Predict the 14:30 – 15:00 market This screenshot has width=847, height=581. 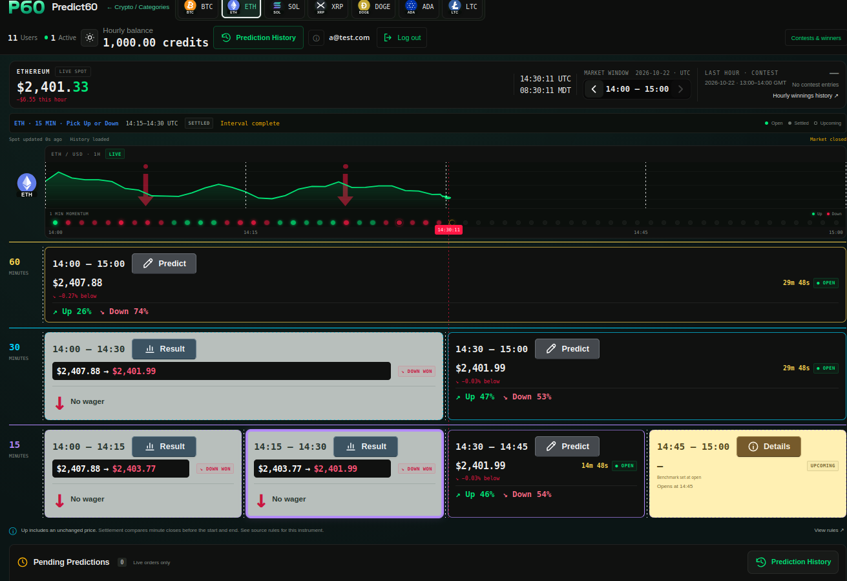point(567,349)
